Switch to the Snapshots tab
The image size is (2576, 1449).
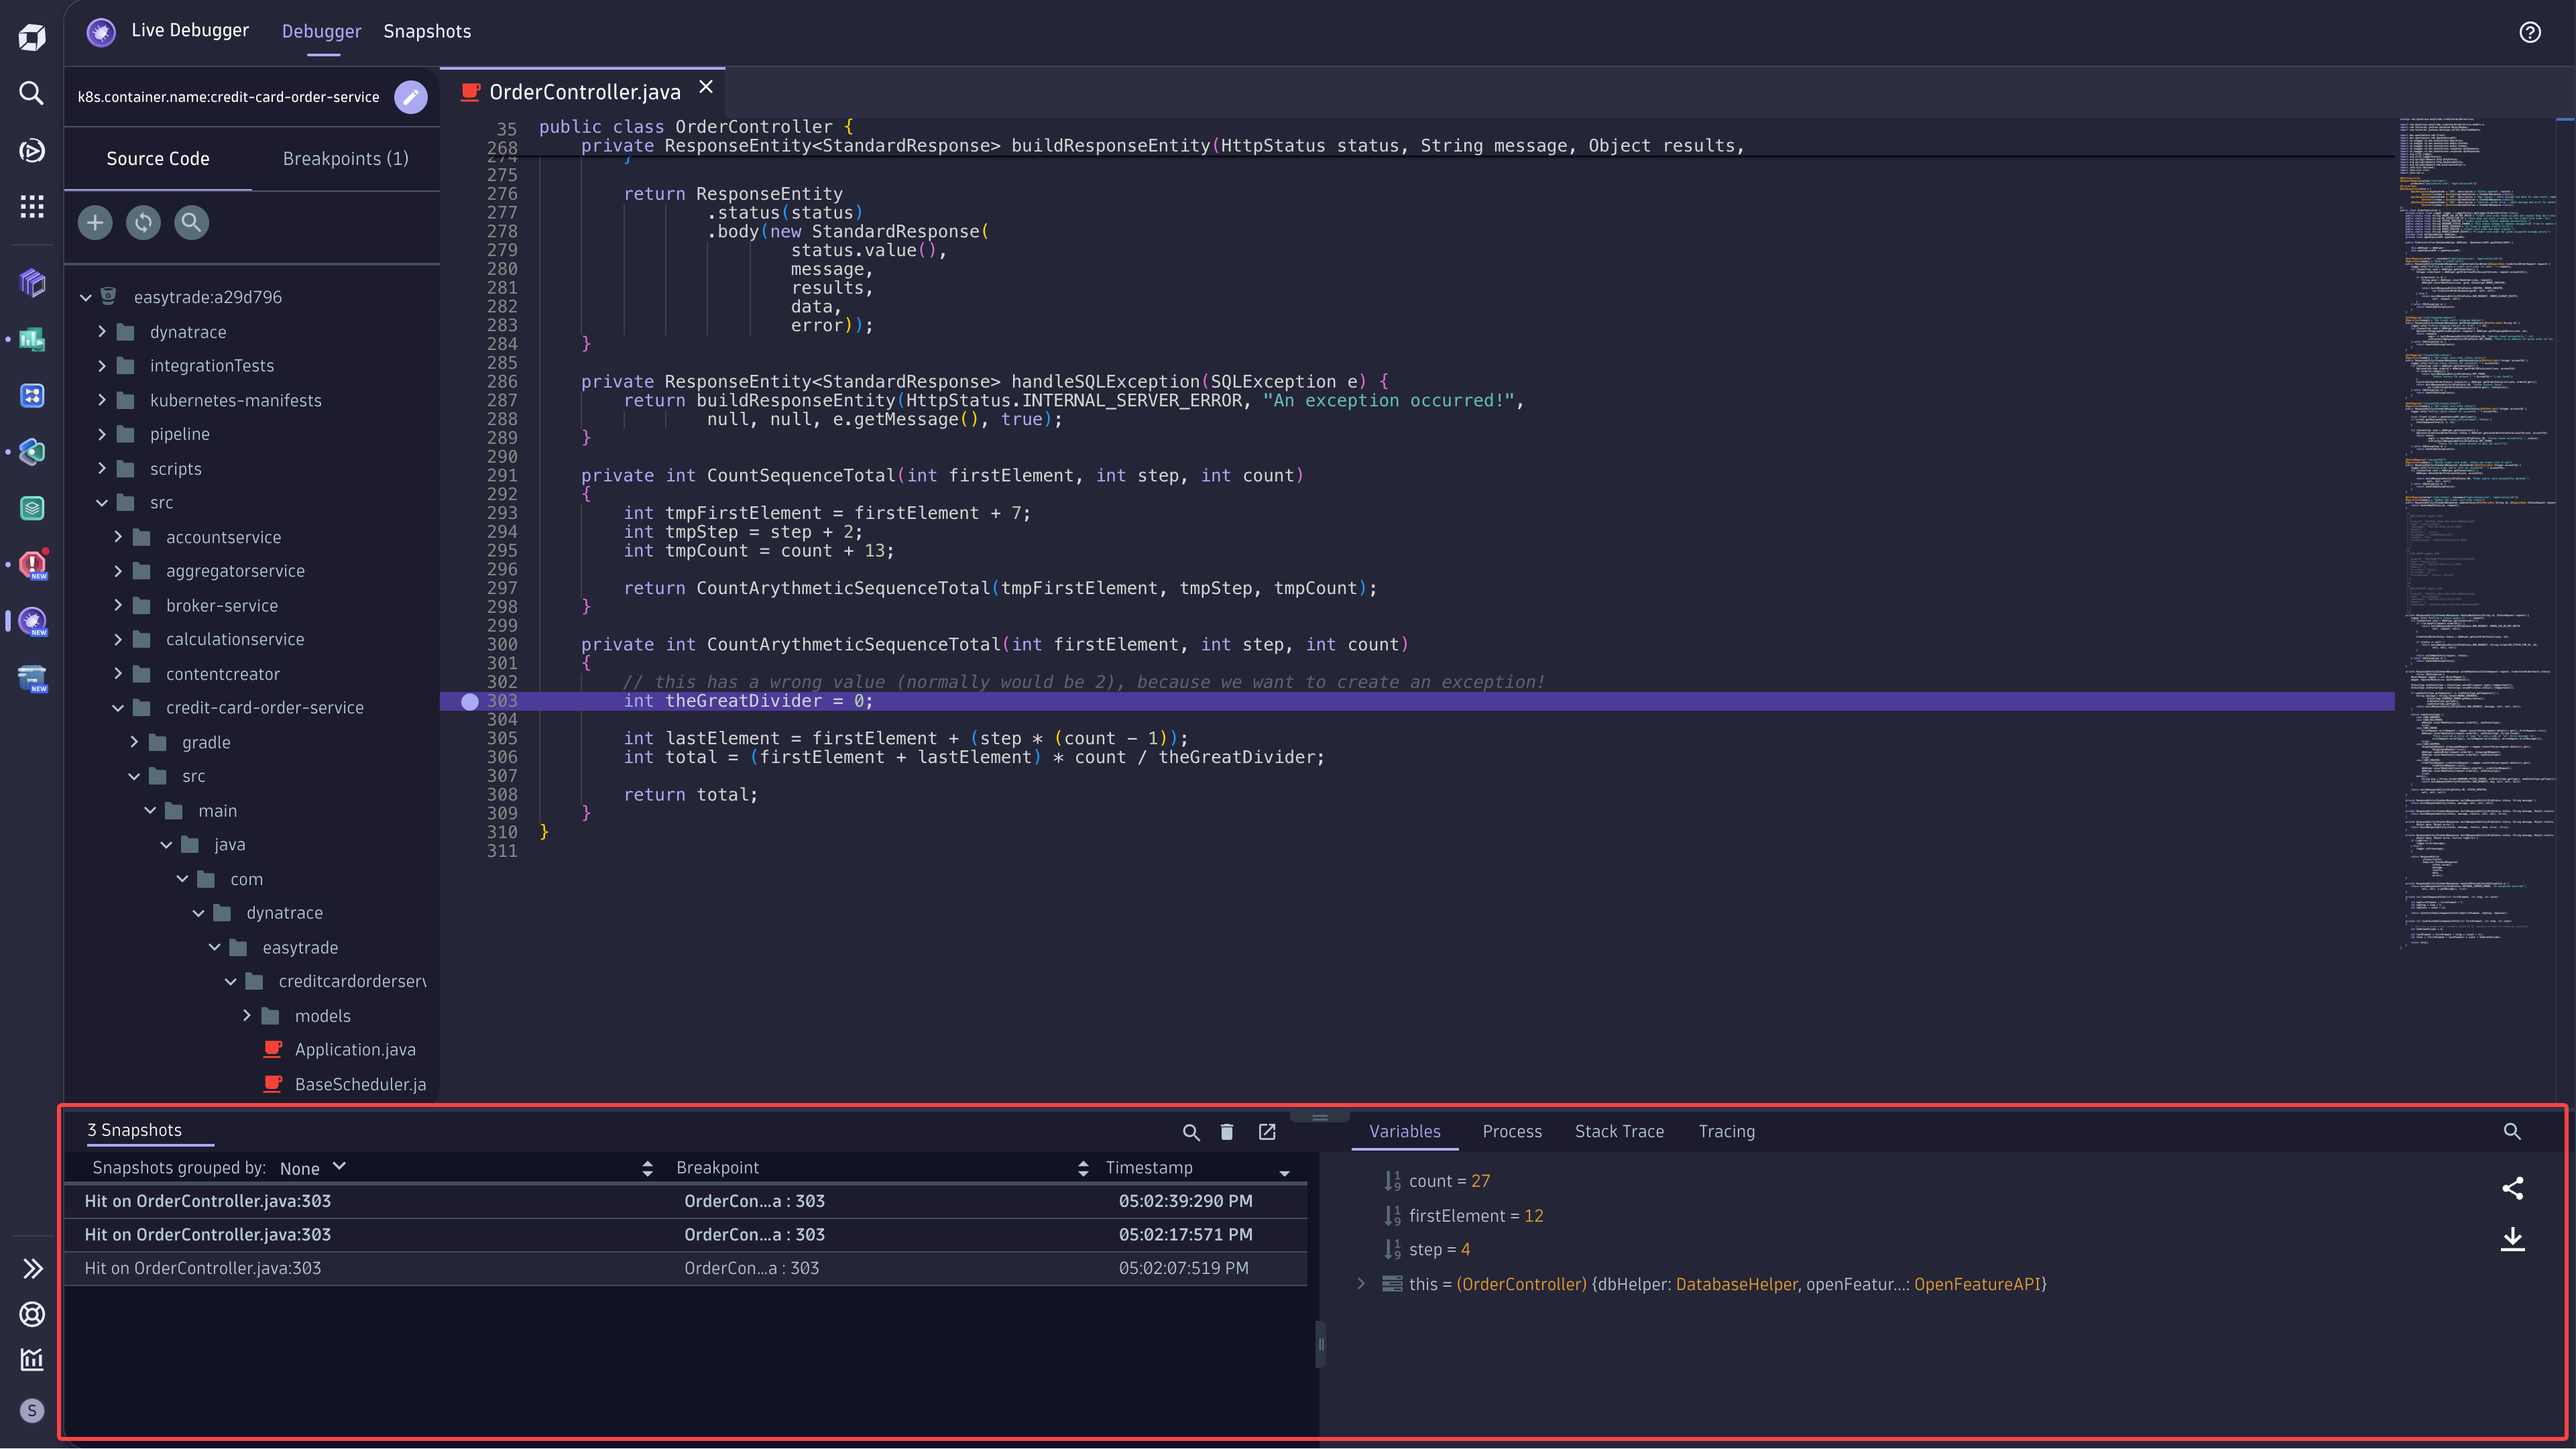tap(427, 31)
